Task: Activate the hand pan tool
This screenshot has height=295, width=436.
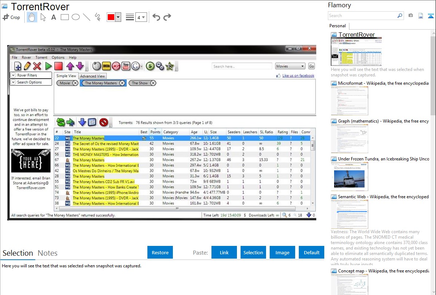Action: tap(32, 17)
